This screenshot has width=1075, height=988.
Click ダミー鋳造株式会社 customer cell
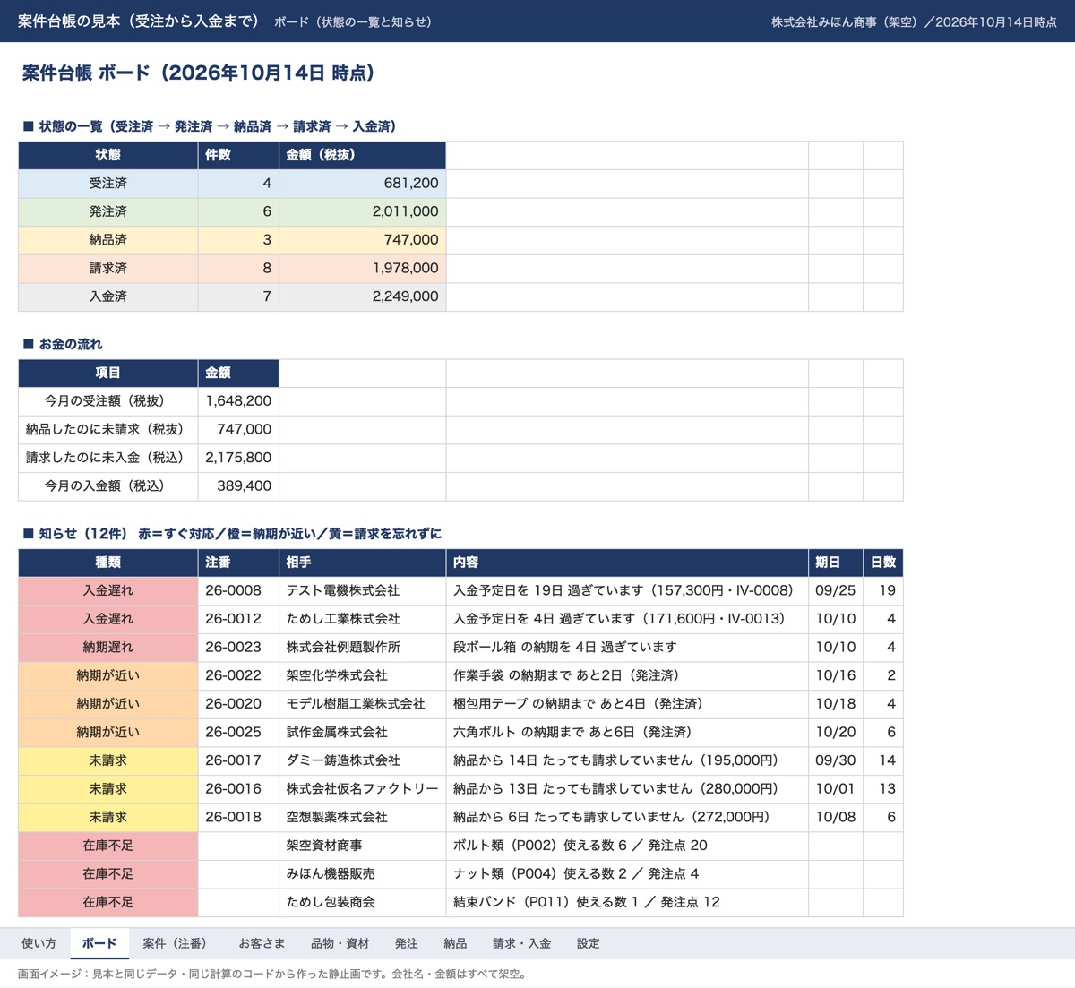click(363, 760)
